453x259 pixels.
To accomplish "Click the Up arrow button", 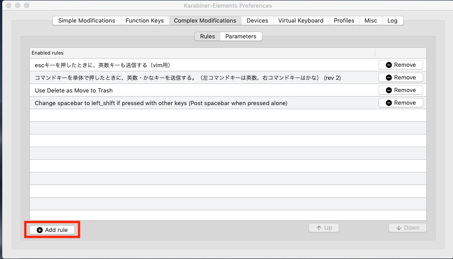I will [323, 228].
